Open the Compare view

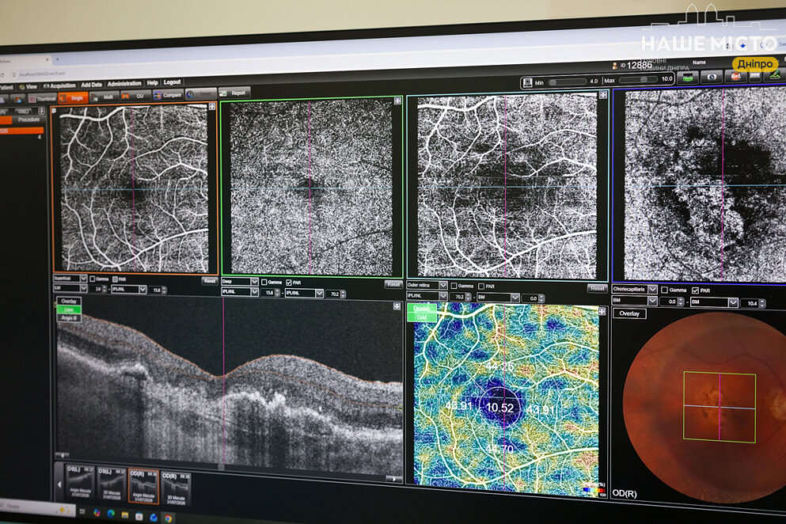pos(168,95)
